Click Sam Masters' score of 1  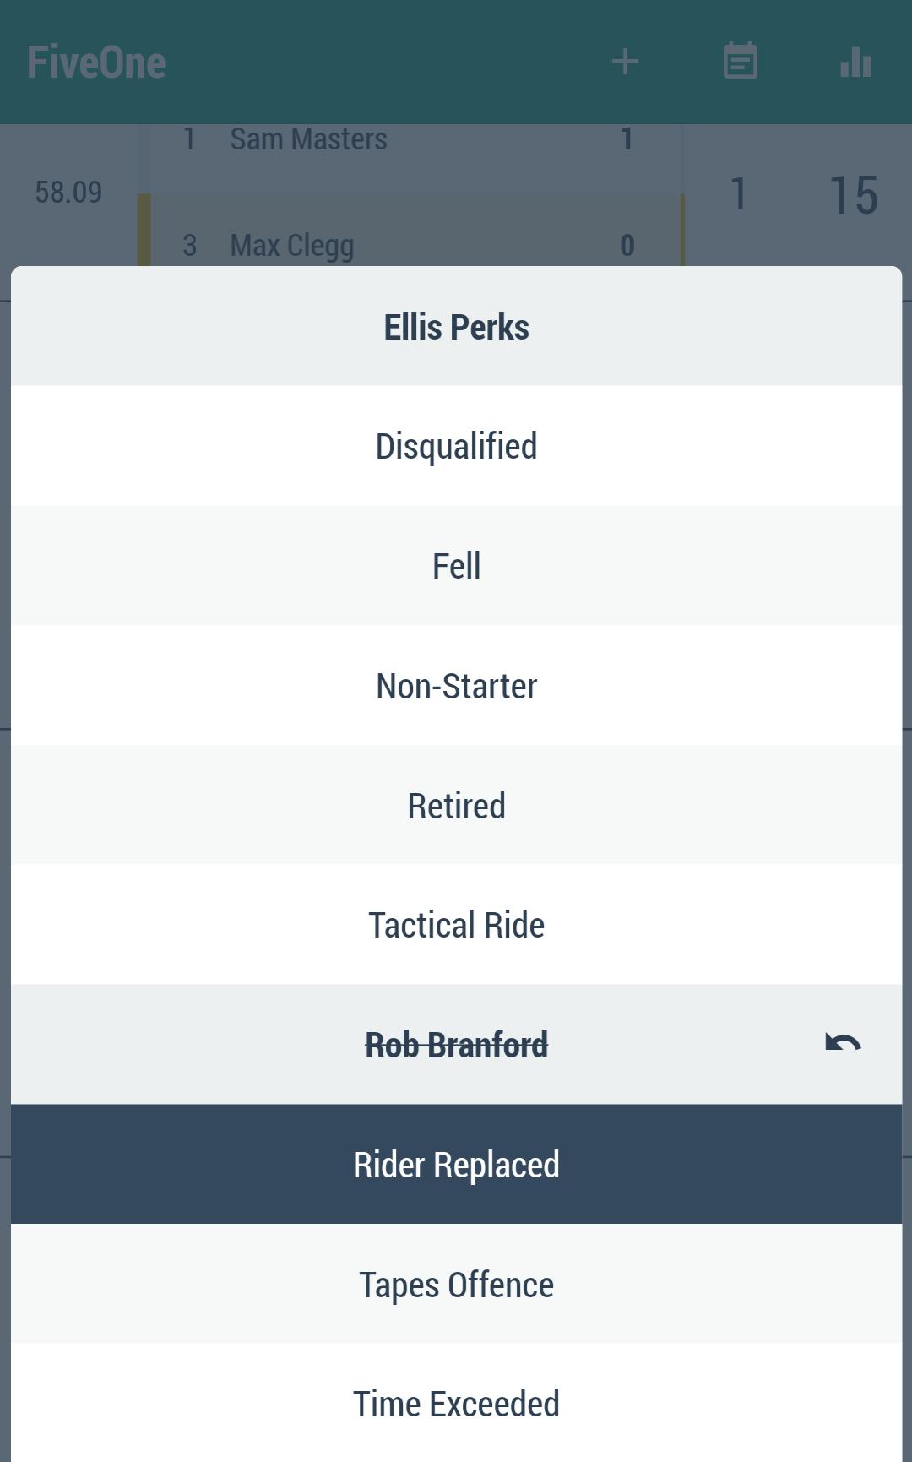627,139
